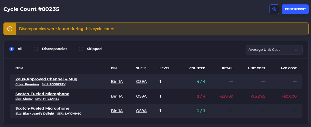This screenshot has width=311, height=127.
Task: Open shelf QS9A in the Zeus-Approved Mug row
Action: (x=141, y=81)
